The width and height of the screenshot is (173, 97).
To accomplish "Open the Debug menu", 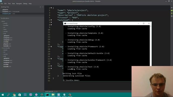I will (25, 4).
